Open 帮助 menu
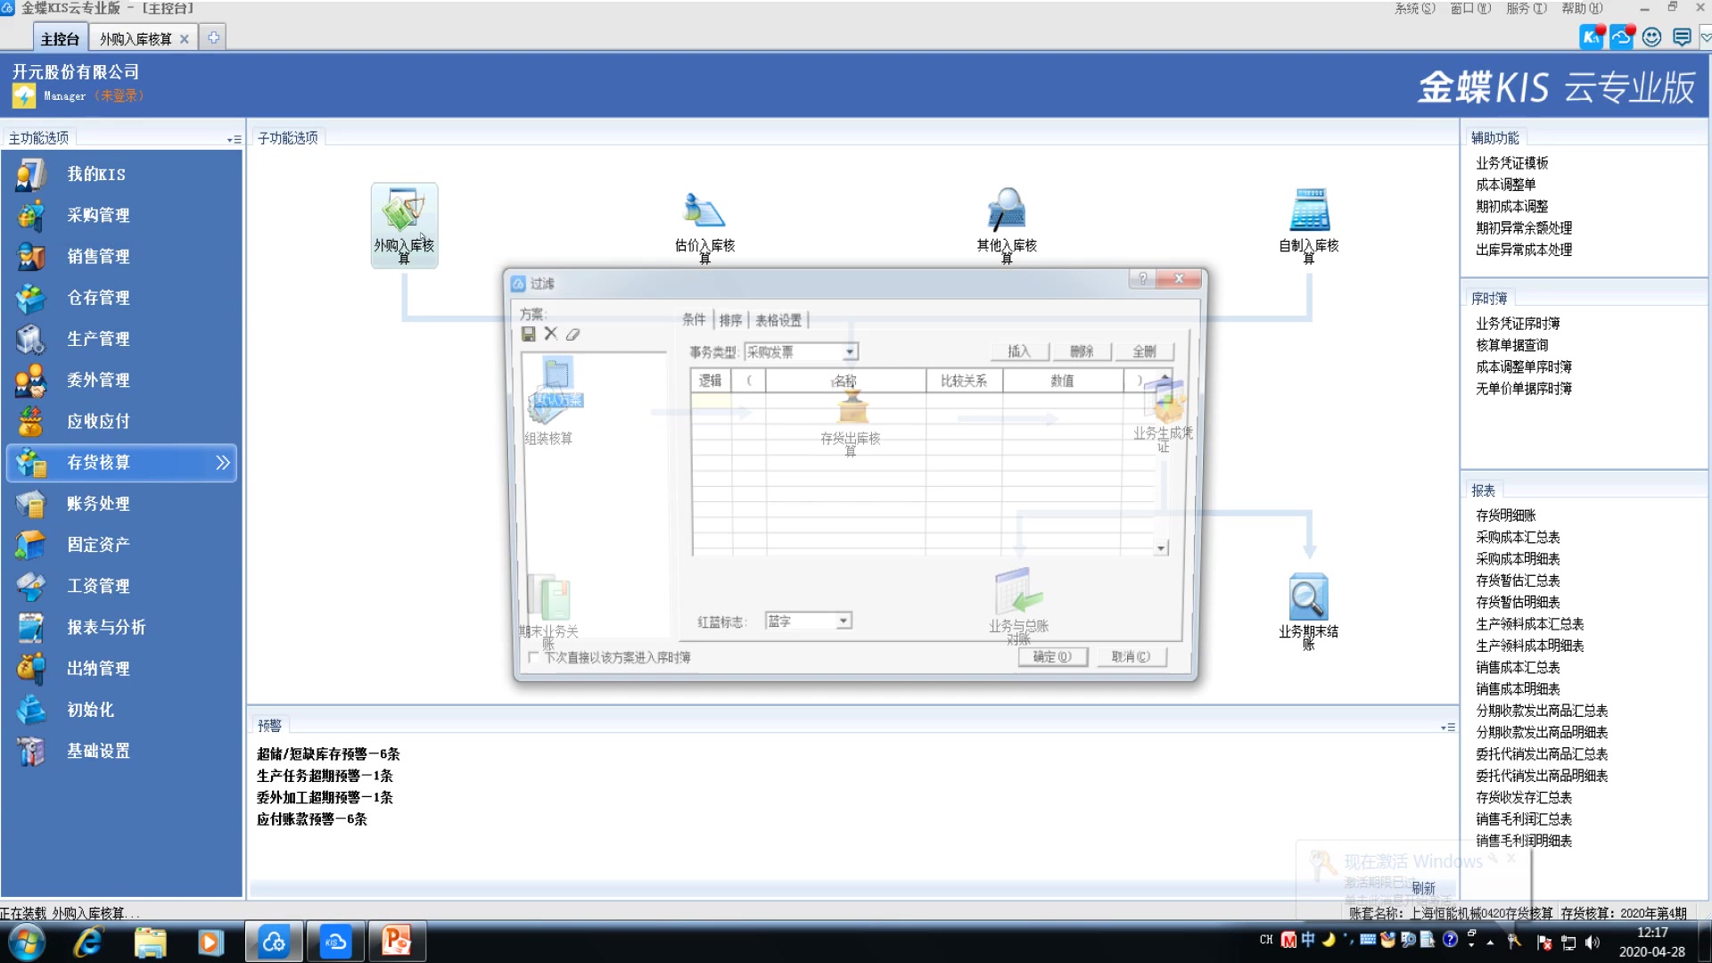This screenshot has height=963, width=1712. pos(1582,8)
